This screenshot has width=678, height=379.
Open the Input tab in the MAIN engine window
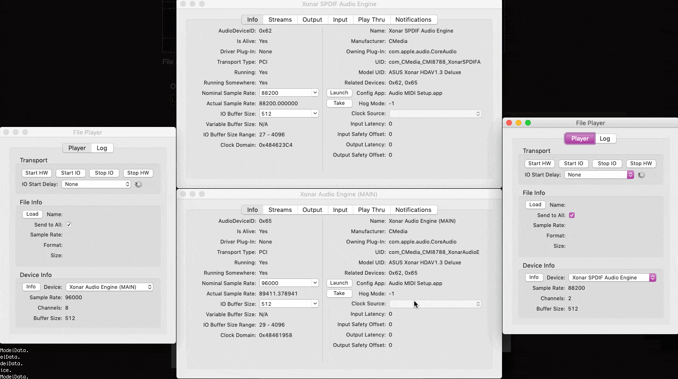point(340,210)
